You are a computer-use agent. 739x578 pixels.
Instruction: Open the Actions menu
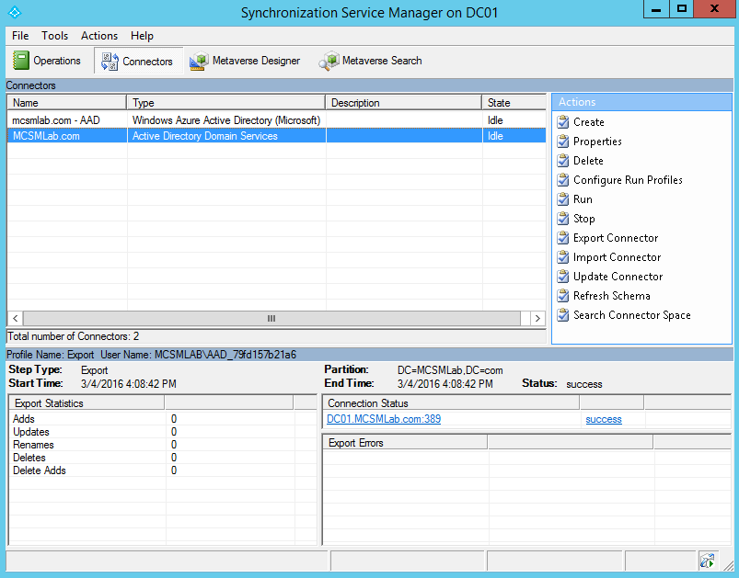[x=99, y=36]
